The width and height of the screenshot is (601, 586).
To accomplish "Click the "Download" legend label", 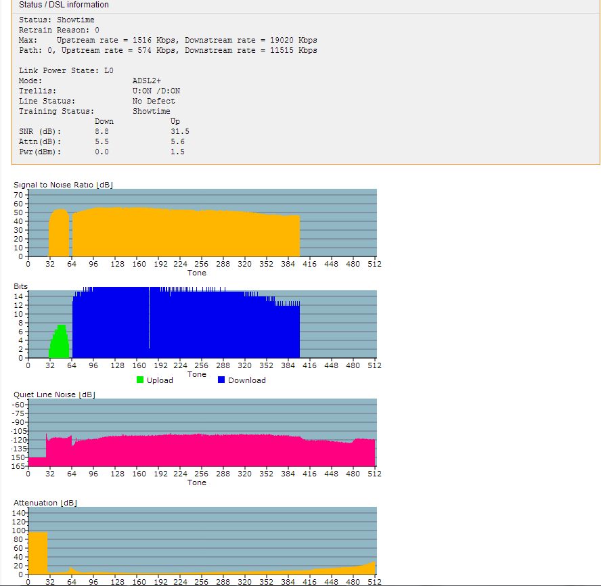I will pos(247,380).
